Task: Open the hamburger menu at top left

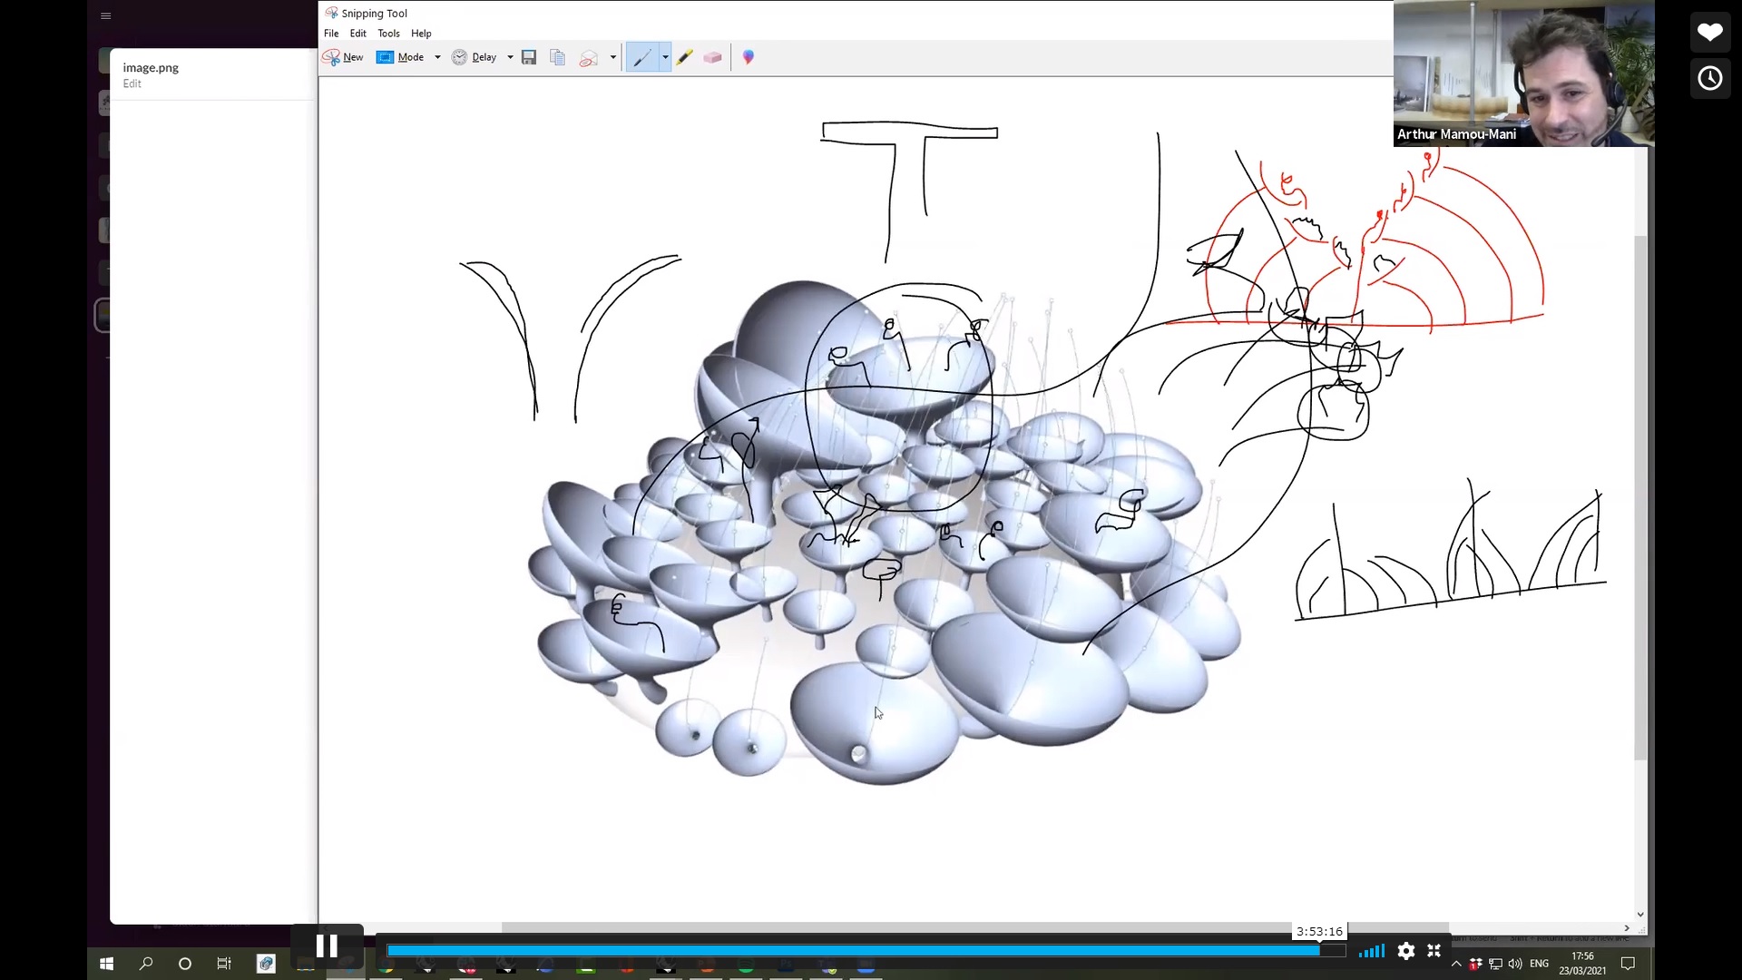Action: 106,15
